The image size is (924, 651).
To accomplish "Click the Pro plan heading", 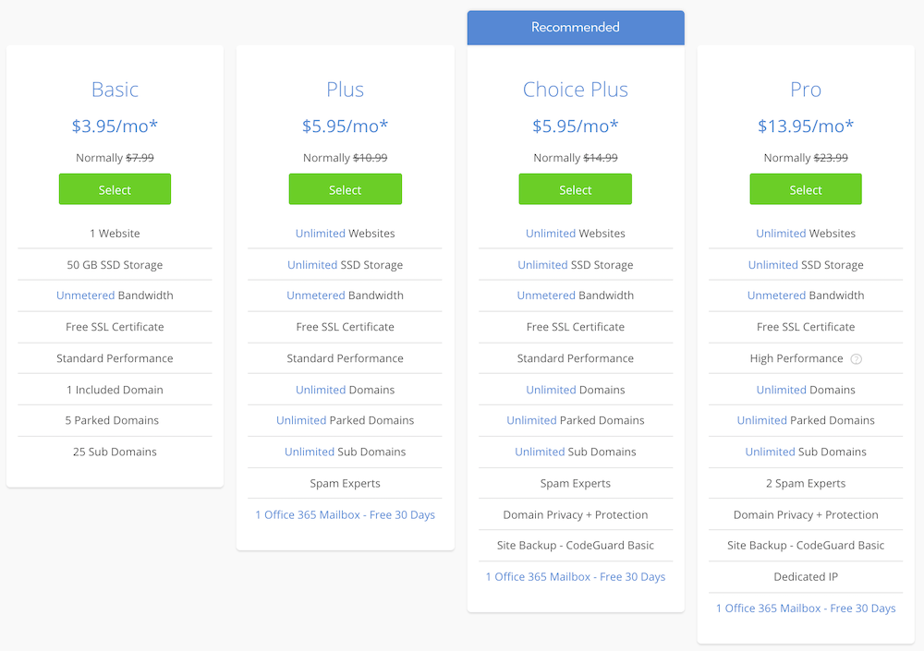I will click(x=806, y=90).
